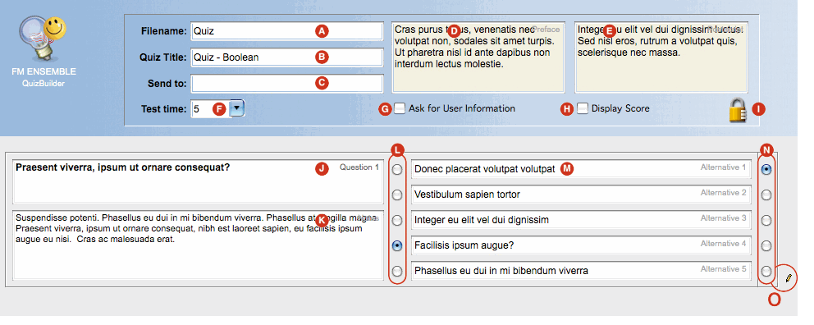
Task: Tick the Ask for User Information checkbox
Action: (x=400, y=108)
